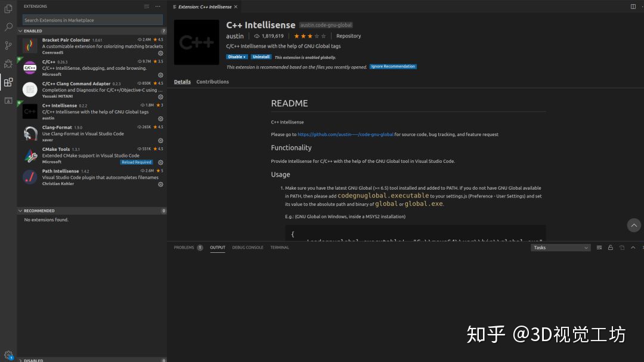Open the Disable dropdown for C++ Intellisense
Viewport: 644px width, 362px height.
[x=237, y=57]
